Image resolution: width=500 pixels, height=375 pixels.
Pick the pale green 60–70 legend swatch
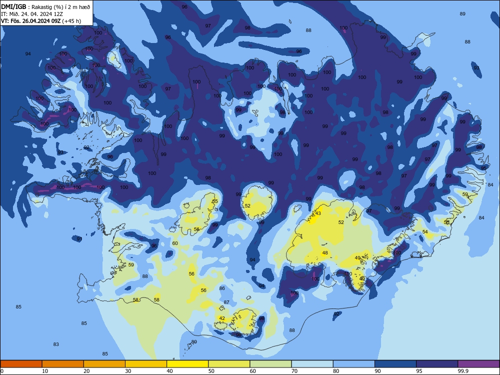pyautogui.click(x=270, y=364)
